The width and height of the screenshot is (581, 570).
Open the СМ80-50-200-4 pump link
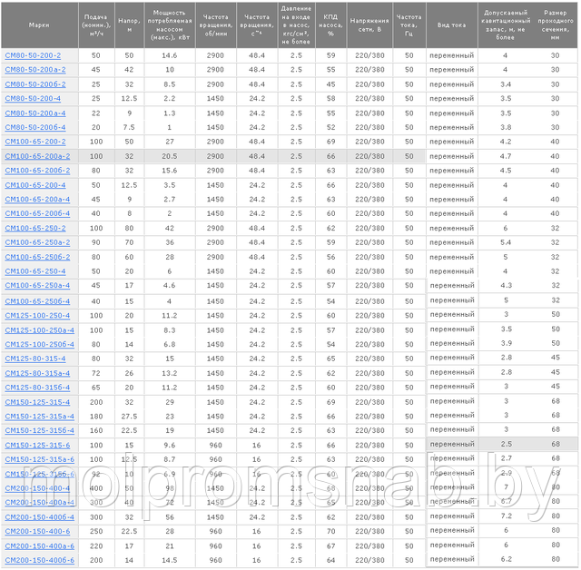[x=33, y=99]
